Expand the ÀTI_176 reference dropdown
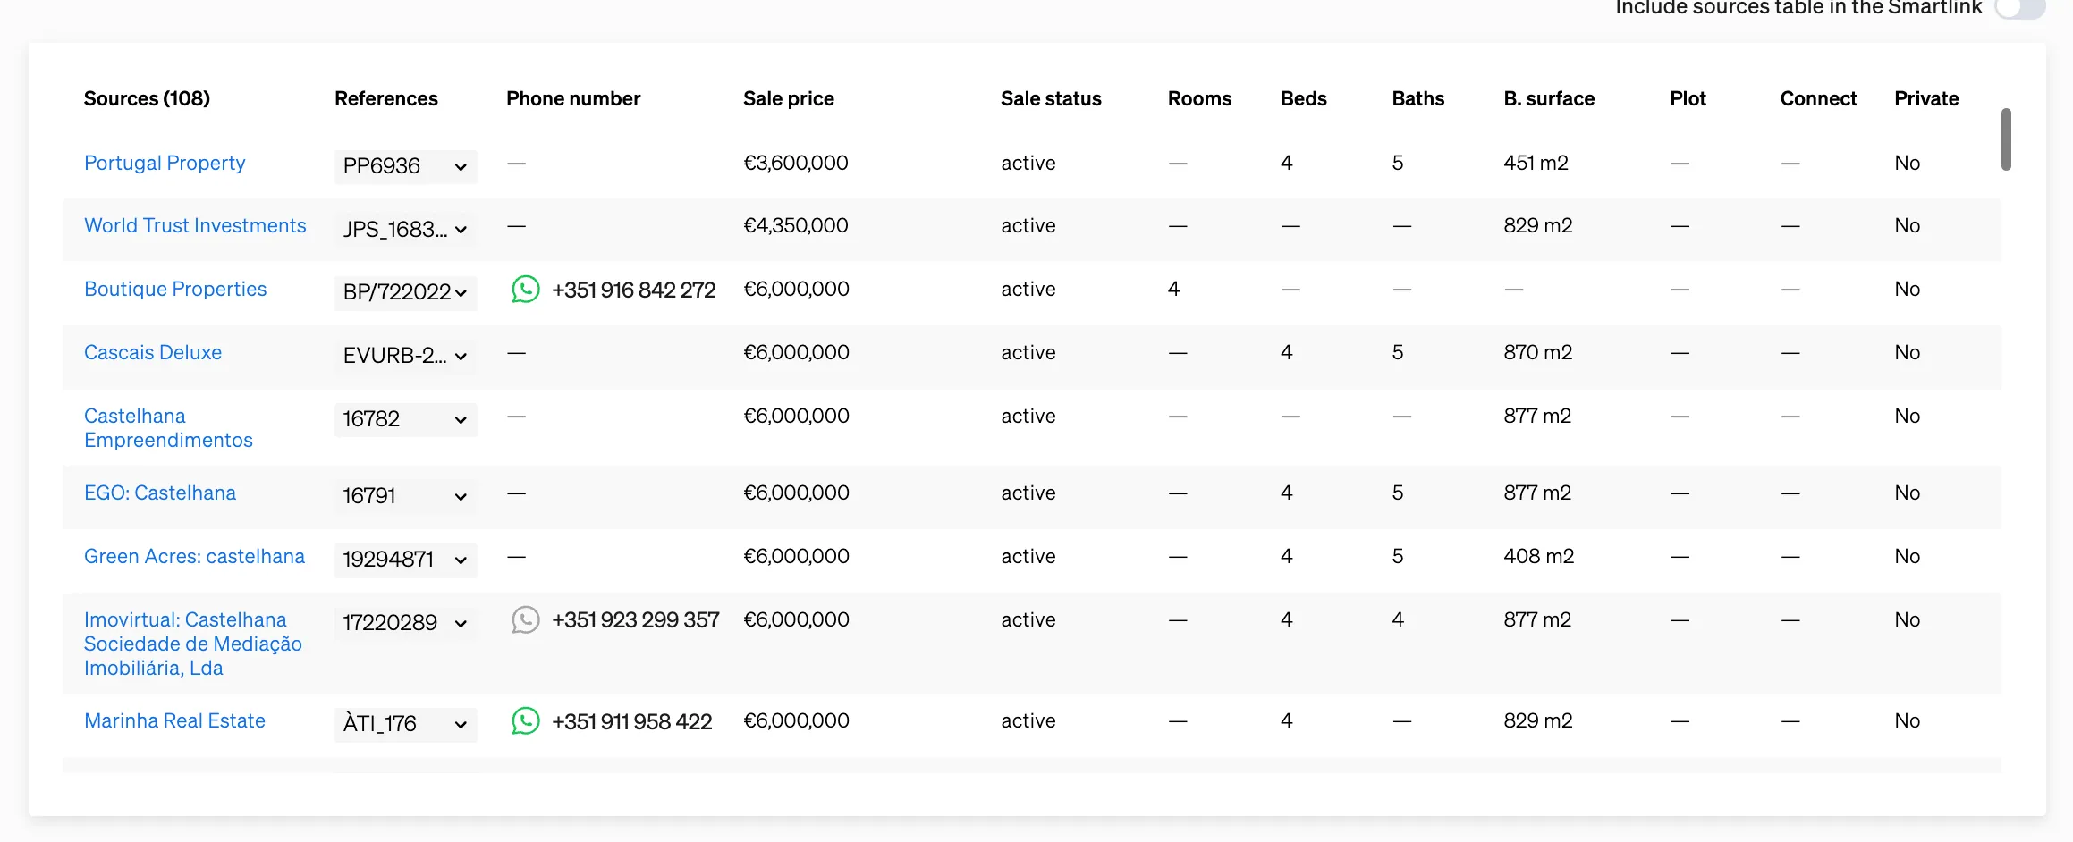 pos(405,724)
